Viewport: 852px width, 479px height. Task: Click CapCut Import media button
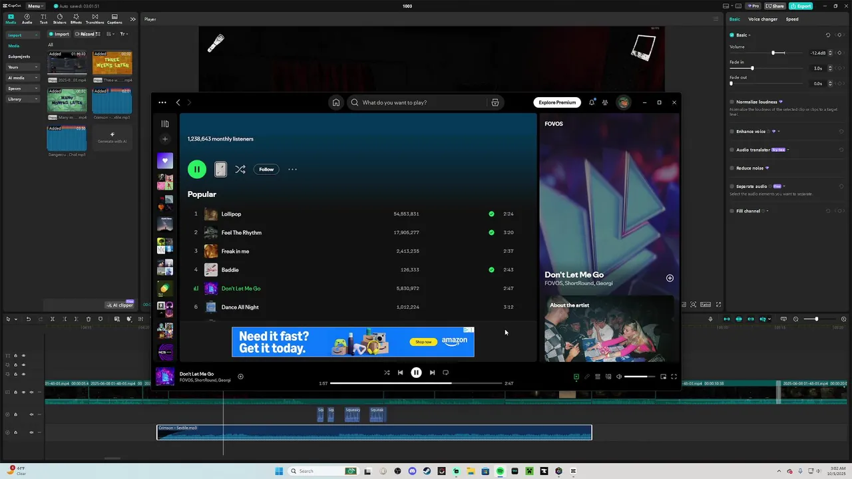click(59, 34)
